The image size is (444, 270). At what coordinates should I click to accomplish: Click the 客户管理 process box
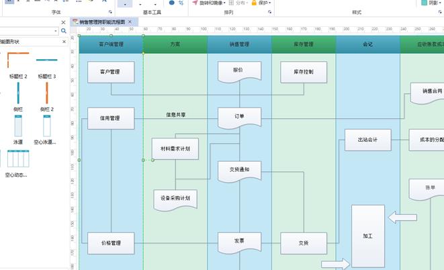(111, 72)
